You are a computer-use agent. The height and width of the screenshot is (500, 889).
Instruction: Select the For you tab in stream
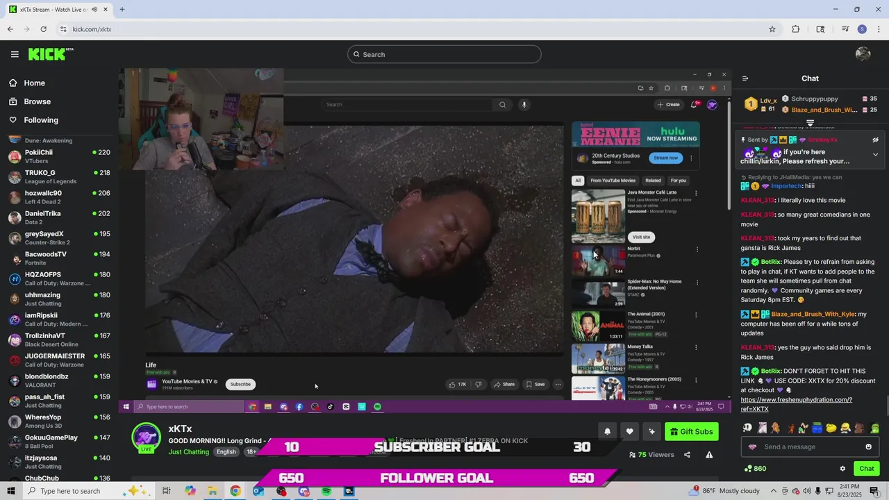pyautogui.click(x=679, y=181)
